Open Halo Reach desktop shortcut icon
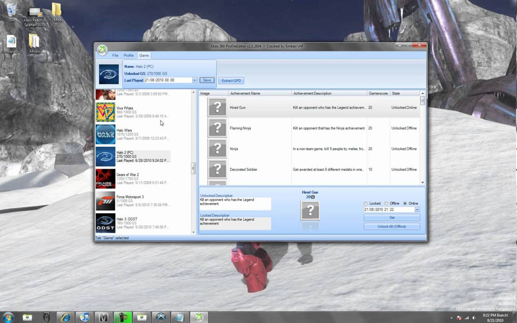Image resolution: width=517 pixels, height=323 pixels. [35, 13]
